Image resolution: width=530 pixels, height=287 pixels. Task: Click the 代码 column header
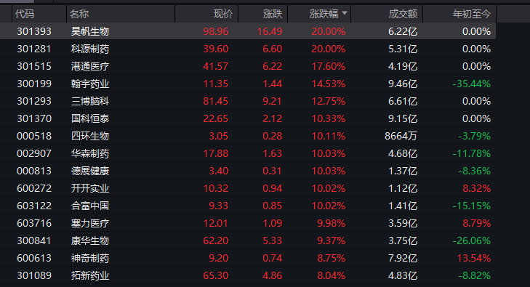point(24,14)
